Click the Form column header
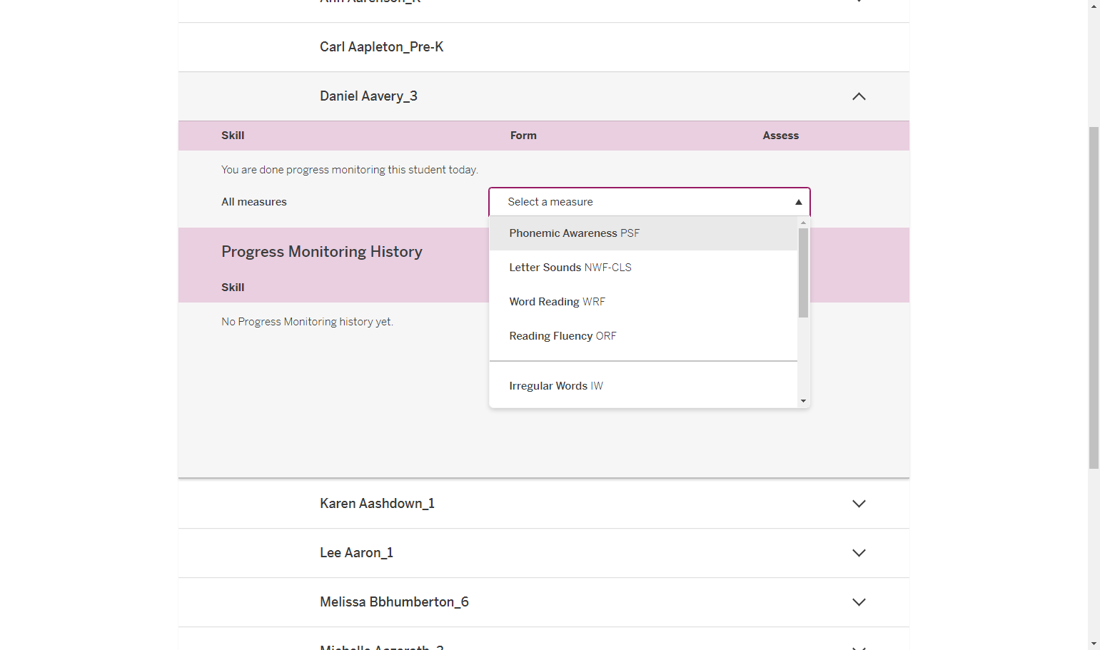1100x650 pixels. 523,136
